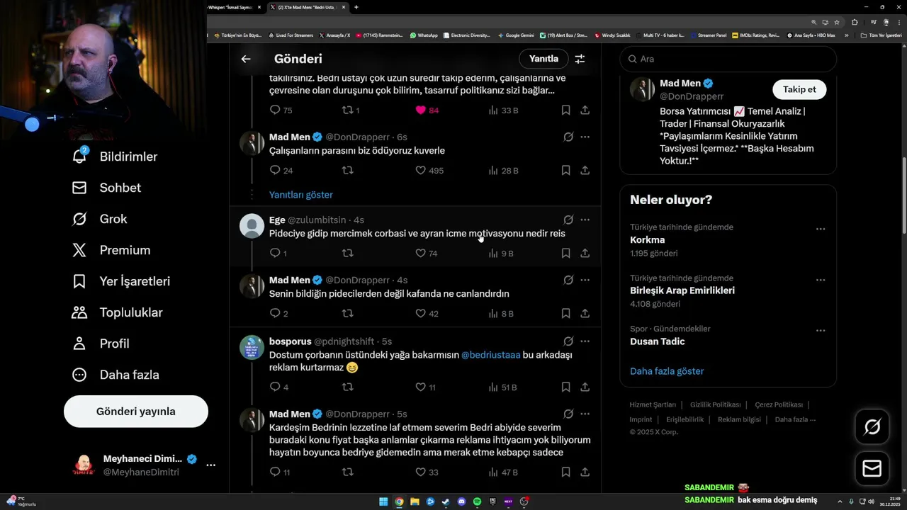
Task: Open the Streamer Panel bookmark
Action: [x=709, y=35]
